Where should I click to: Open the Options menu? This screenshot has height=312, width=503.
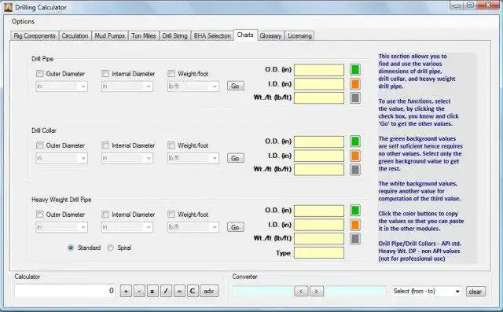pyautogui.click(x=23, y=21)
